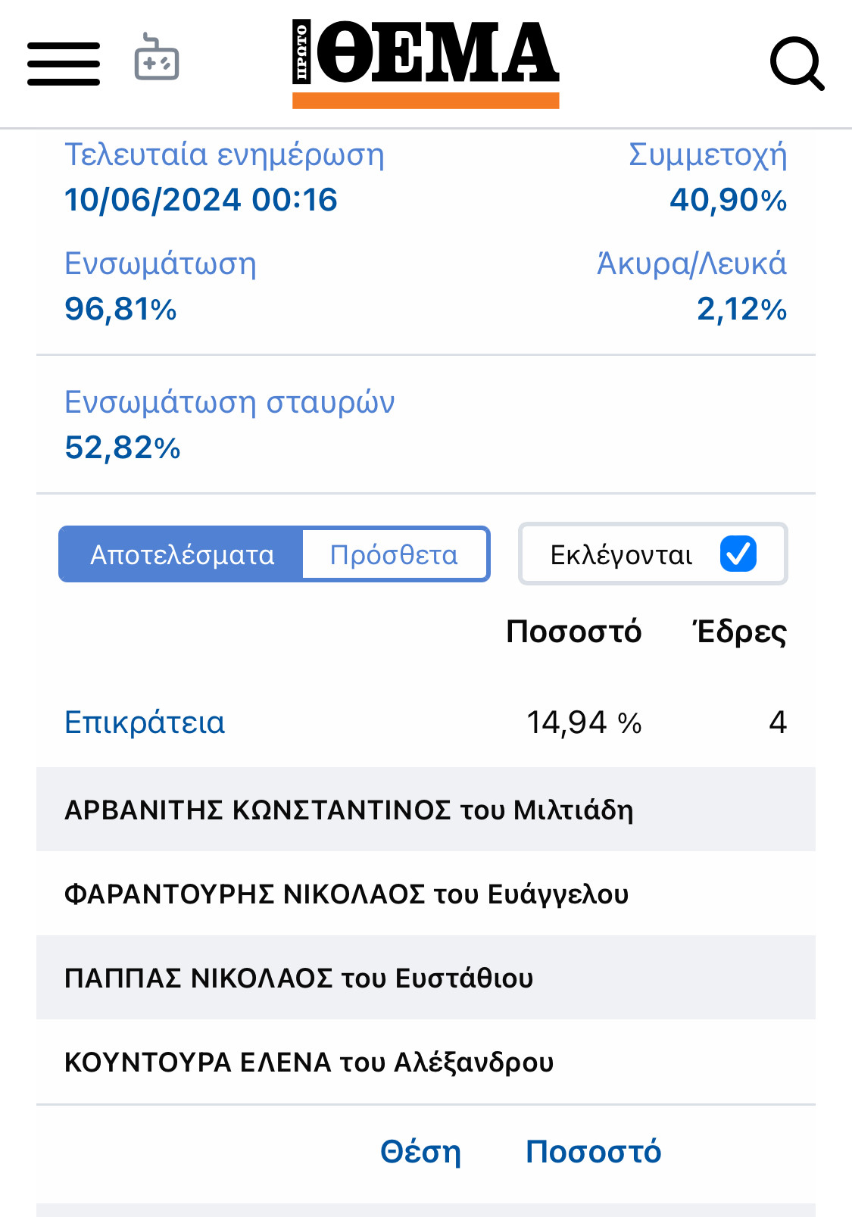The image size is (852, 1217).
Task: Tap the Ενσωμάτωση 96,81% value
Action: [x=120, y=309]
